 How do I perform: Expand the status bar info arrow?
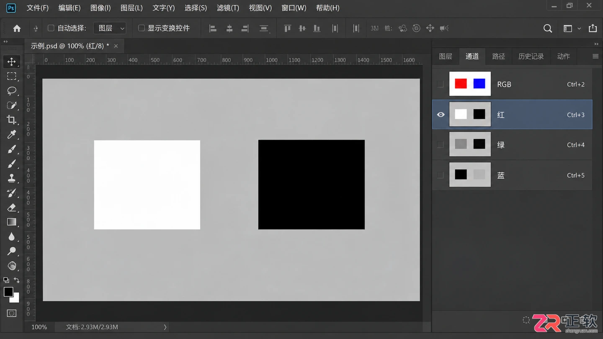pyautogui.click(x=165, y=327)
